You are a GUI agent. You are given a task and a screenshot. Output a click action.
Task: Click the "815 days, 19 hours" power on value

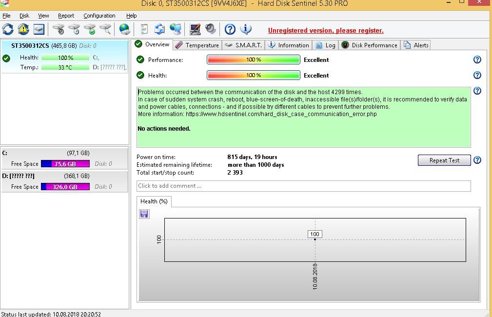252,157
